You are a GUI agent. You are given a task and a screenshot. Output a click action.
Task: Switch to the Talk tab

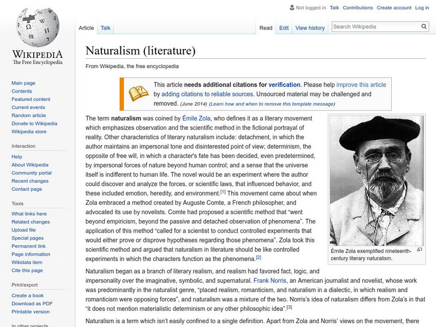(x=105, y=27)
